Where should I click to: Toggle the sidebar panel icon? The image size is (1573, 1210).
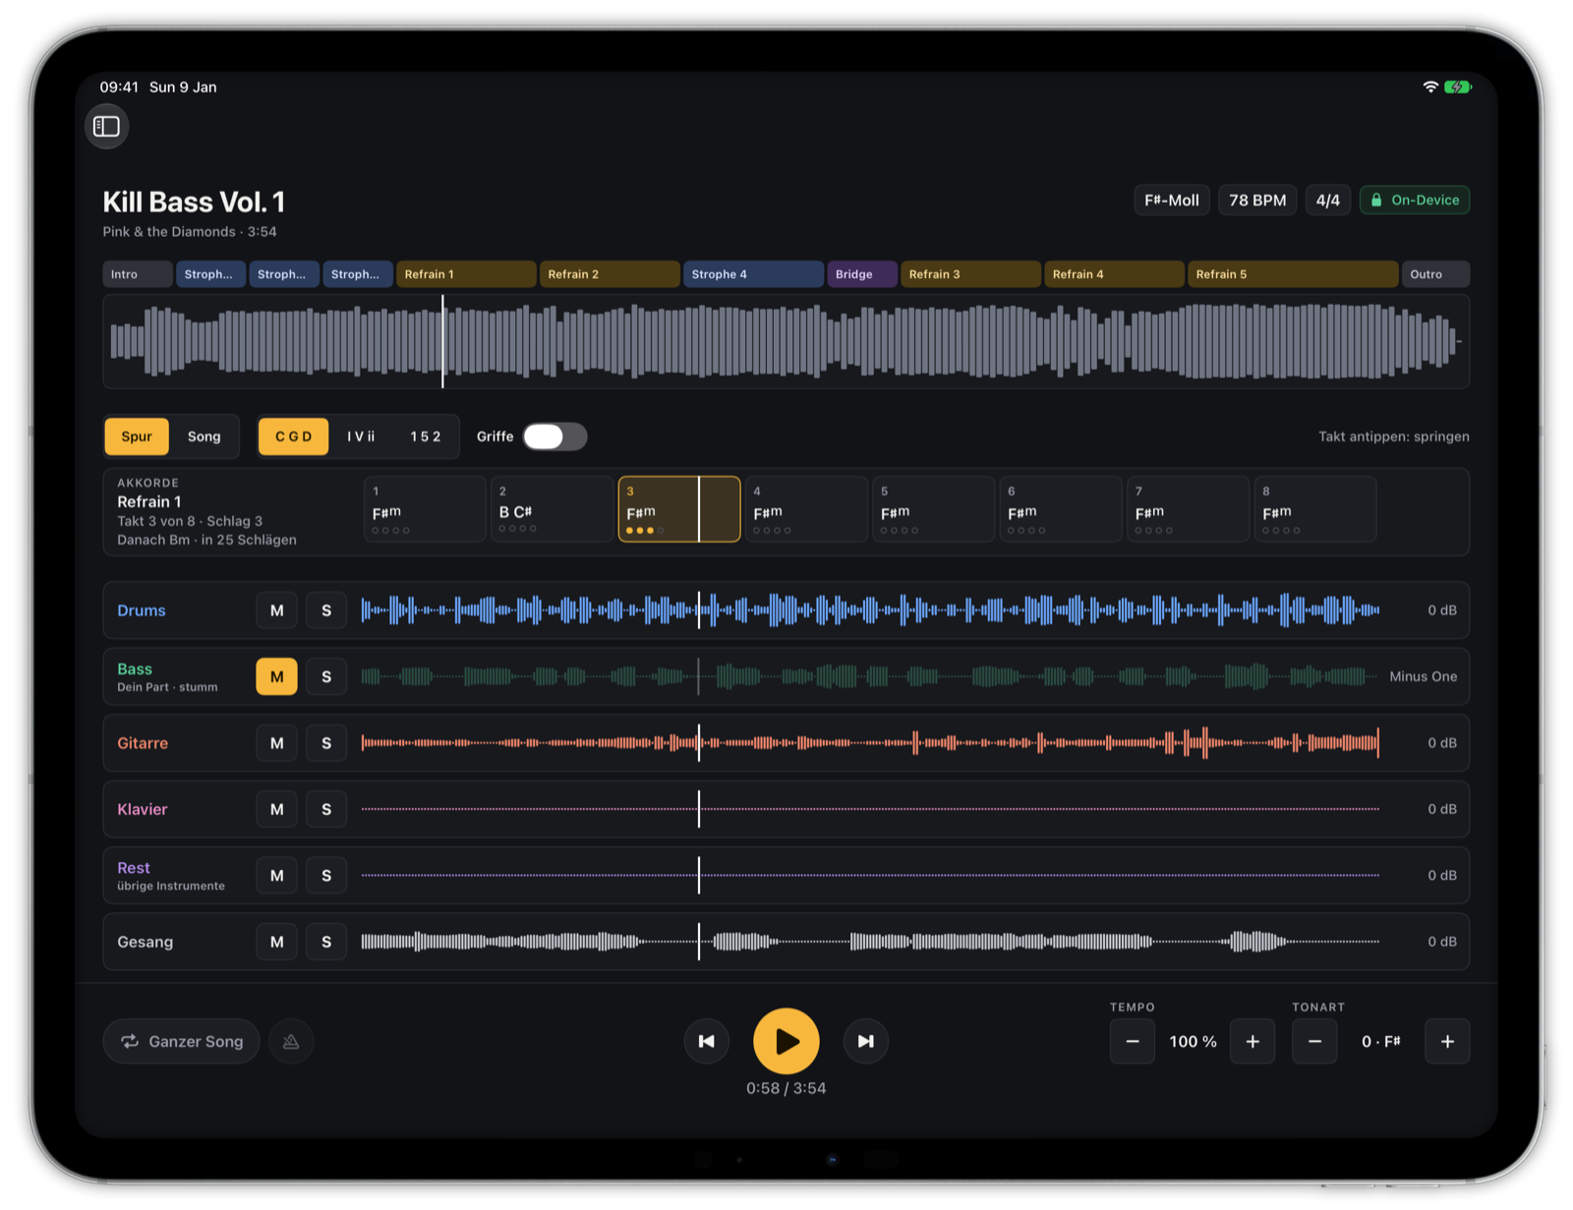click(x=106, y=127)
